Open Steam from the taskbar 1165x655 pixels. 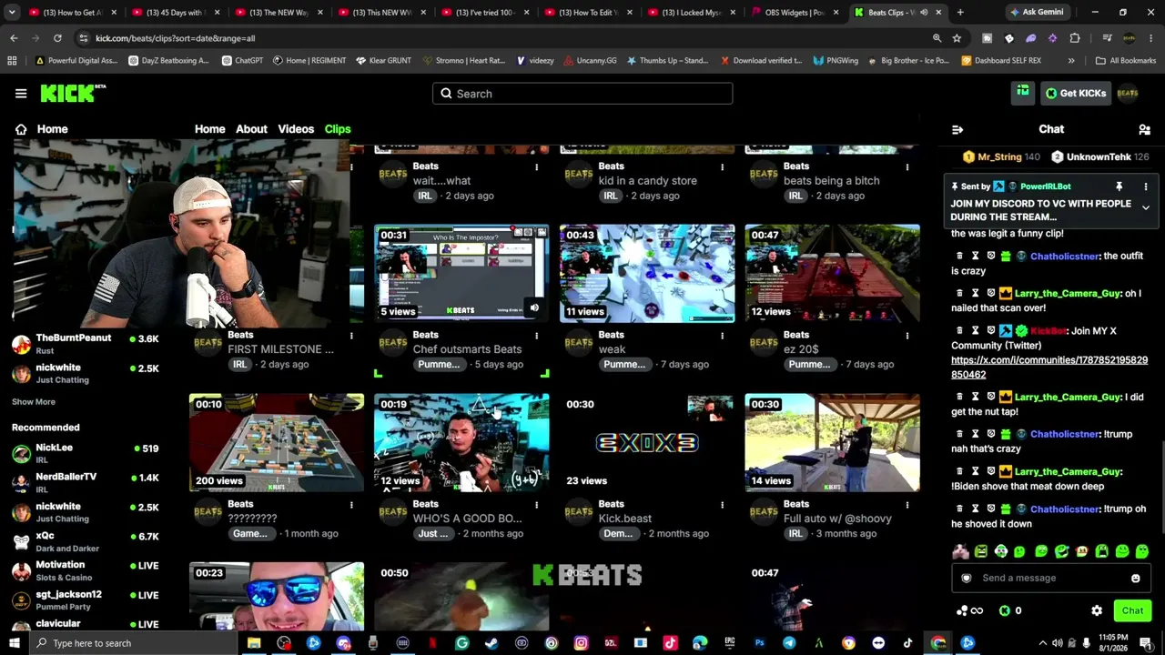click(491, 643)
